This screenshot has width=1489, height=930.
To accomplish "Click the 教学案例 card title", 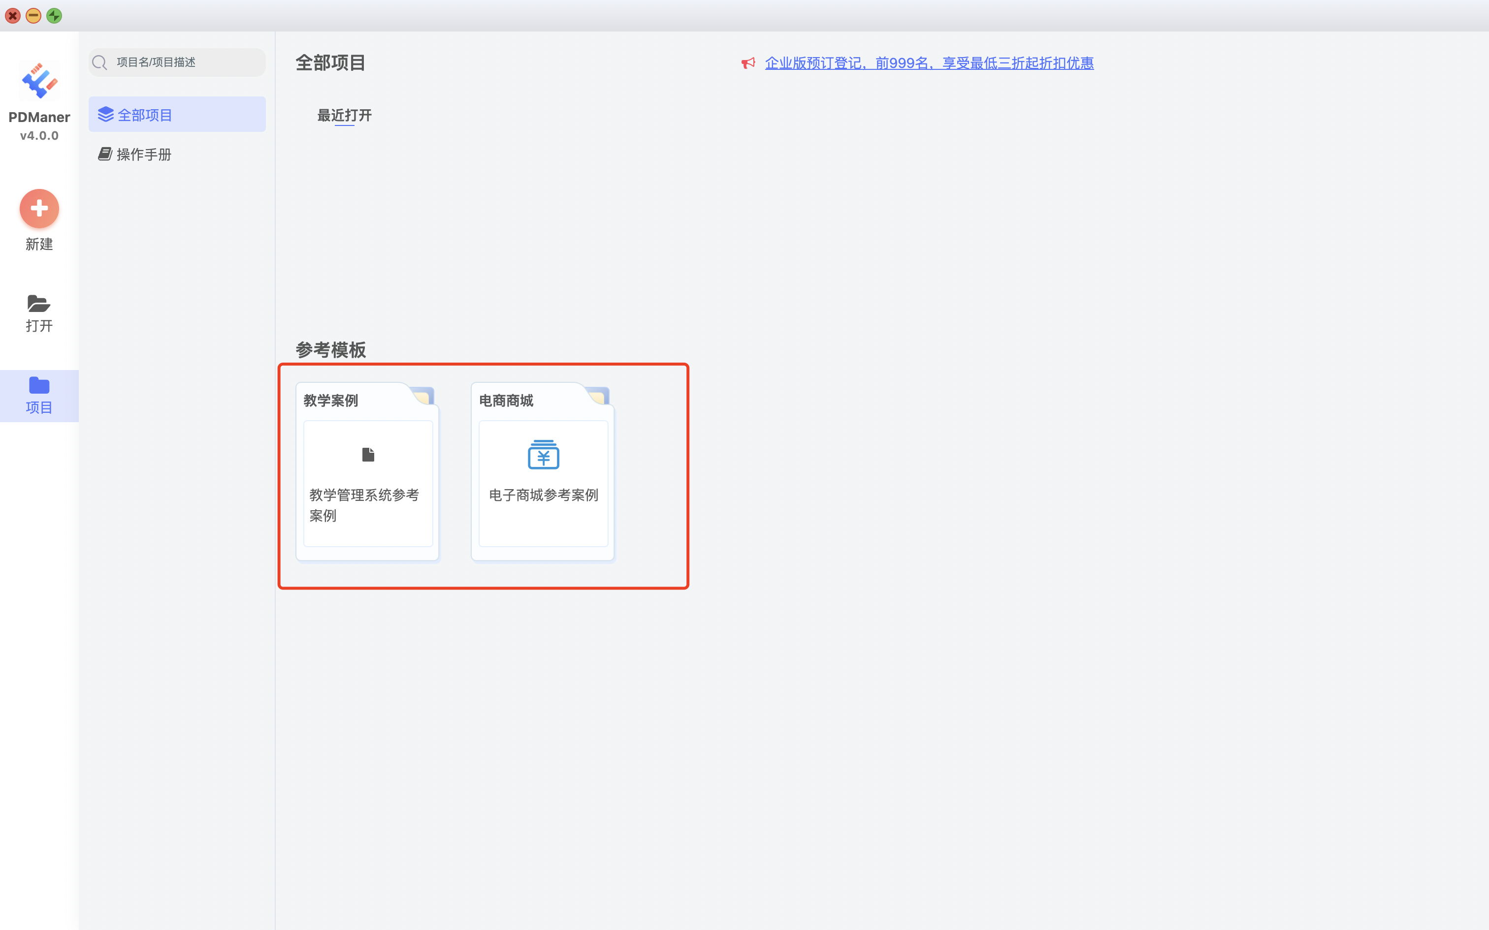I will click(x=331, y=401).
